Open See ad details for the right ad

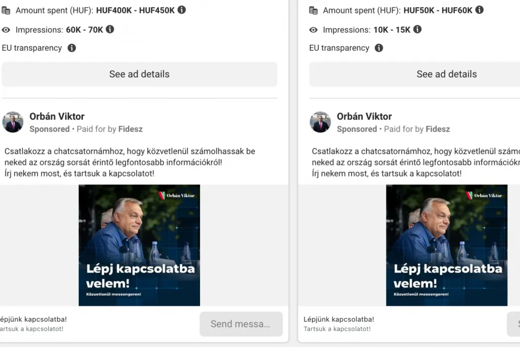tap(414, 74)
